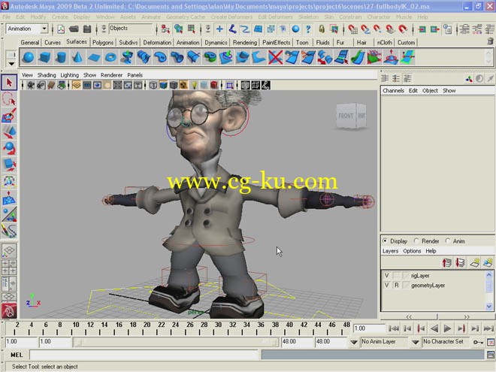Select the Render radio button
Image resolution: width=496 pixels, height=372 pixels.
pyautogui.click(x=416, y=240)
